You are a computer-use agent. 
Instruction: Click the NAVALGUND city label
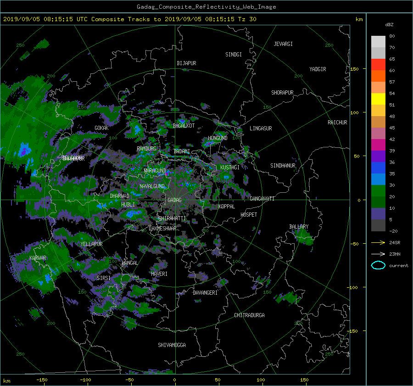(x=152, y=186)
